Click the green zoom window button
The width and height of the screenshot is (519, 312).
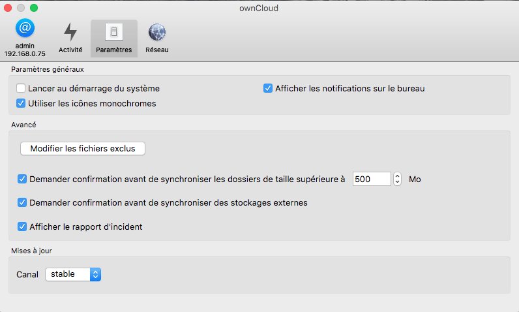34,8
